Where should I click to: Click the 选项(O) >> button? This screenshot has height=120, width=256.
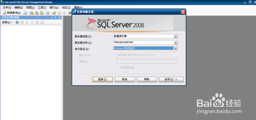point(171,79)
